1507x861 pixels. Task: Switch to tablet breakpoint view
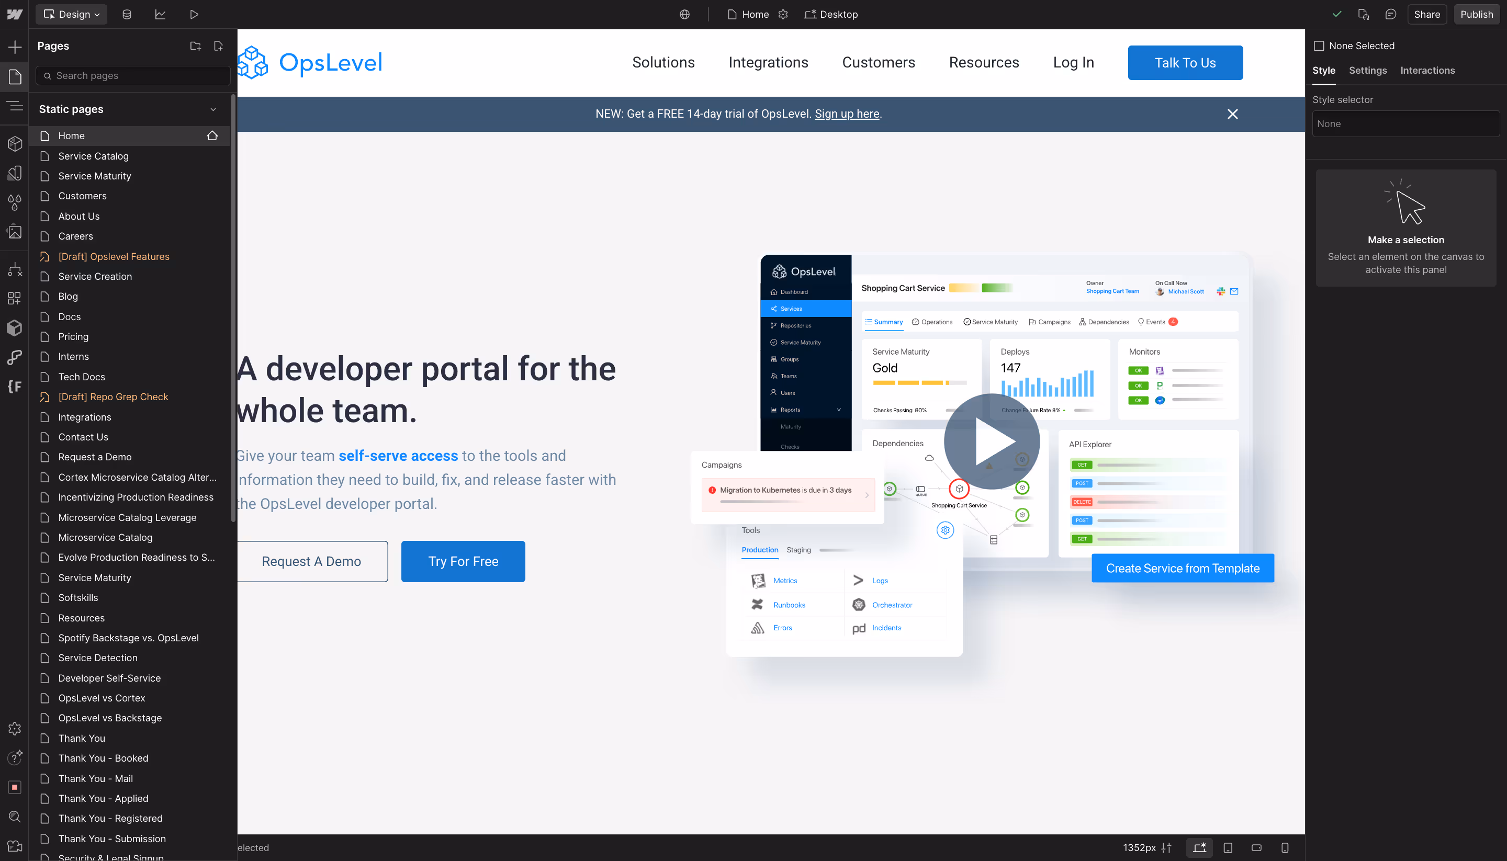pos(1228,847)
